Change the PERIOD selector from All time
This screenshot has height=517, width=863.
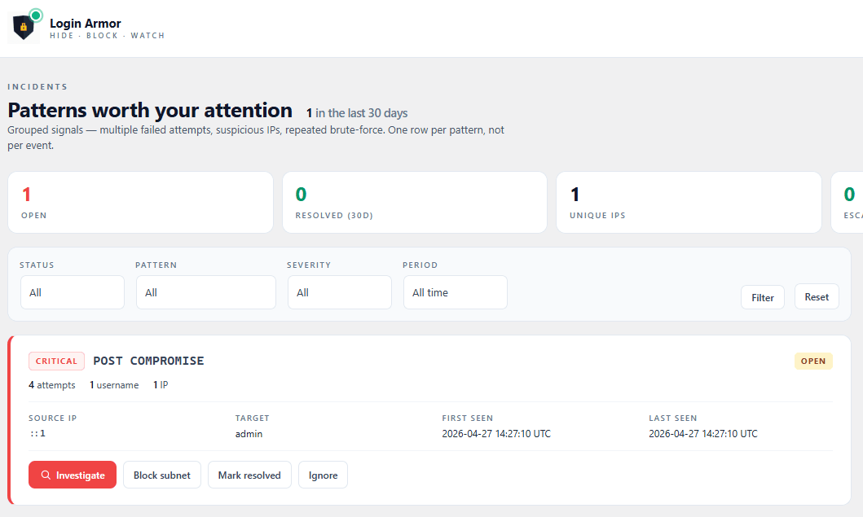(x=455, y=292)
